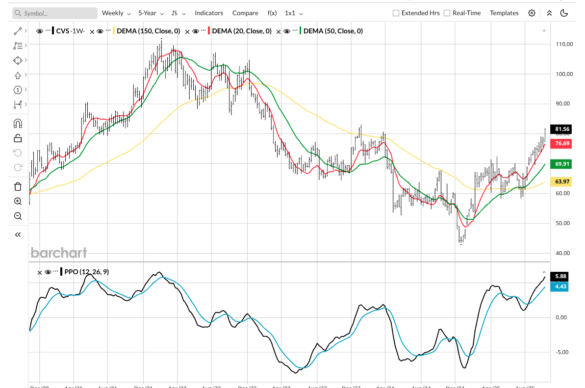Zoom in with the magnifier plus icon
The image size is (585, 388).
click(18, 201)
